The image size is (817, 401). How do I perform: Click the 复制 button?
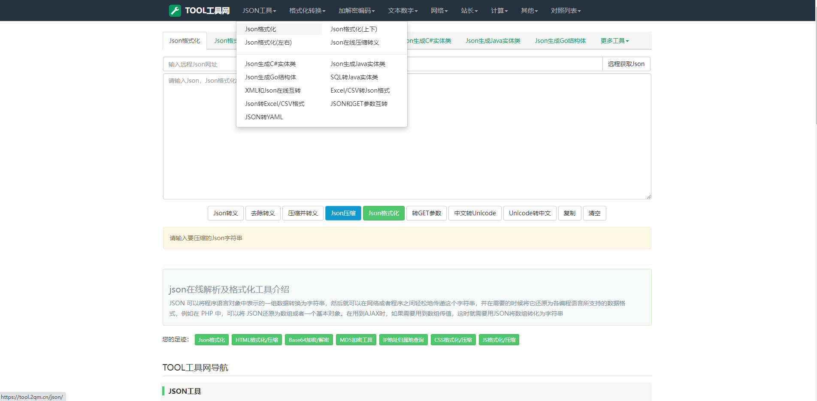(x=569, y=213)
